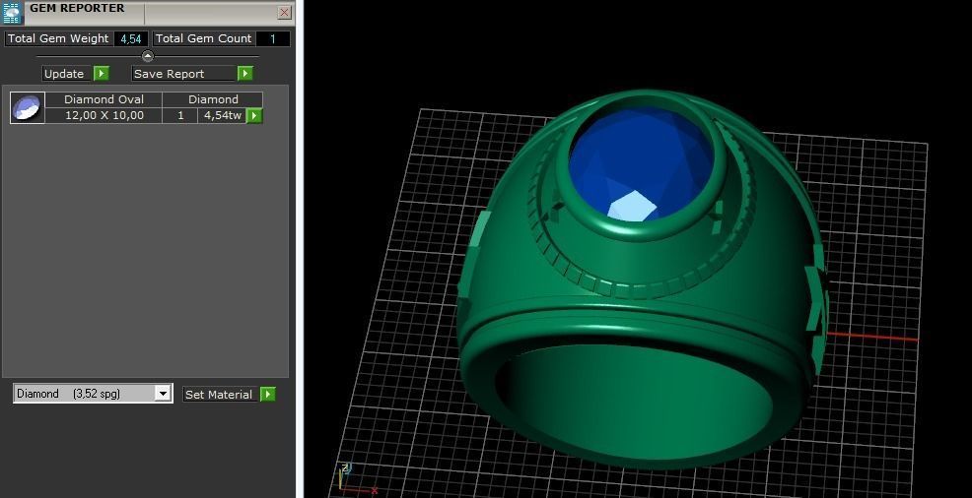Open the Diamond (3,52 spg) material dropdown
Image resolution: width=972 pixels, height=498 pixels.
(93, 394)
